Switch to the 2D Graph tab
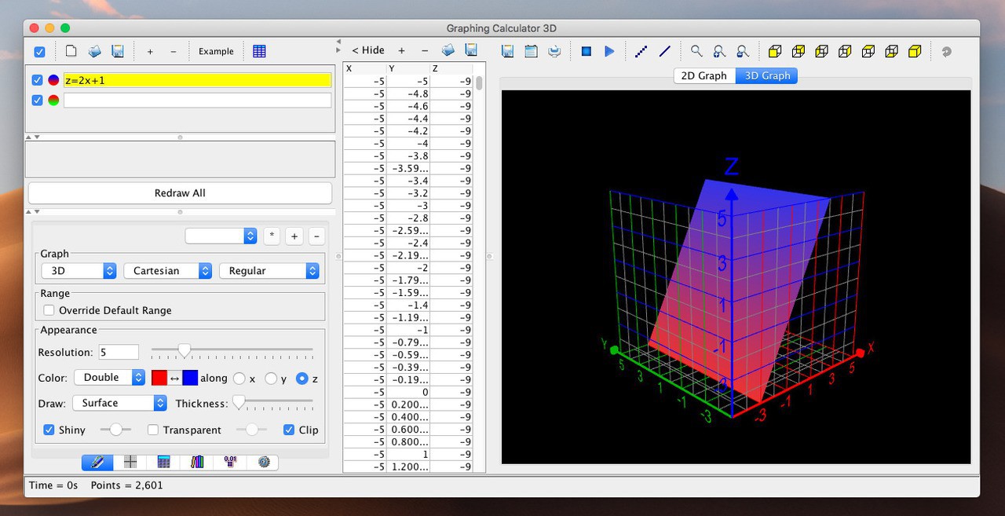1005x516 pixels. click(x=703, y=75)
